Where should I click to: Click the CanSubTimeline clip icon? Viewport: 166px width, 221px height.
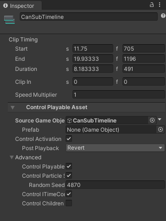click(x=10, y=20)
